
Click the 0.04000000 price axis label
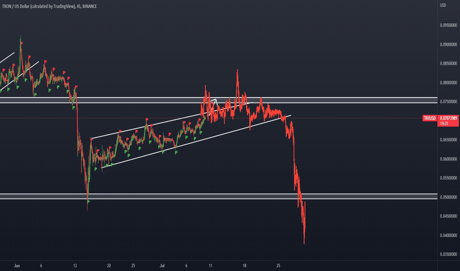[x=448, y=235]
